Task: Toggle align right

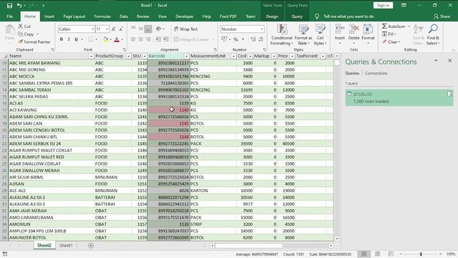Action: pyautogui.click(x=148, y=39)
